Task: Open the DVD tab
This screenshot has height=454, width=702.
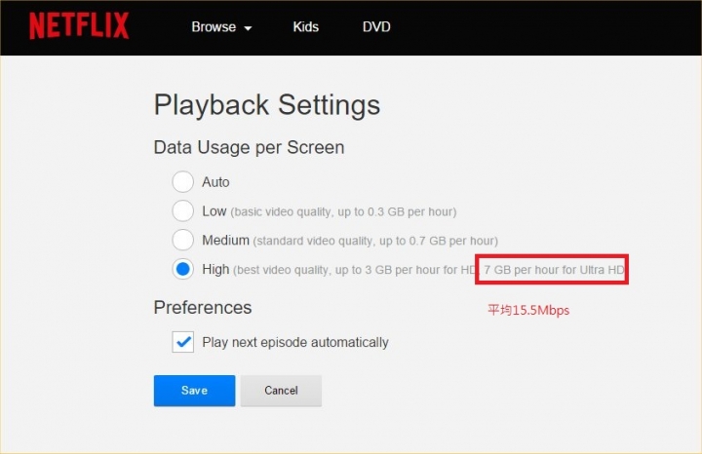Action: click(x=375, y=27)
